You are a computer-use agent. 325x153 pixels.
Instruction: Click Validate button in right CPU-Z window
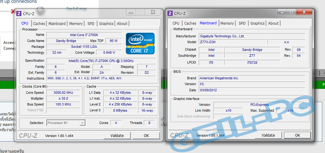tap(268, 135)
